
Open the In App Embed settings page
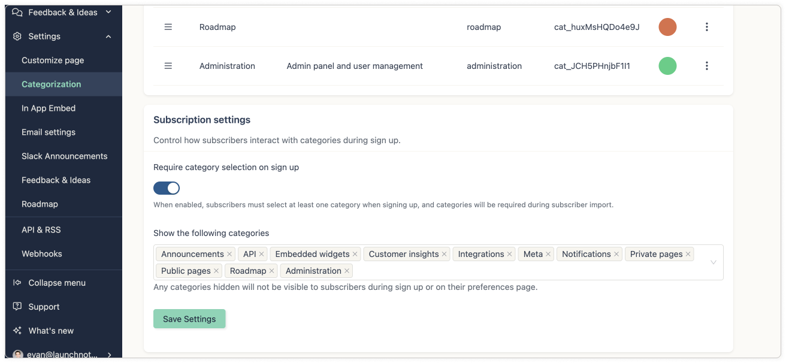coord(49,108)
